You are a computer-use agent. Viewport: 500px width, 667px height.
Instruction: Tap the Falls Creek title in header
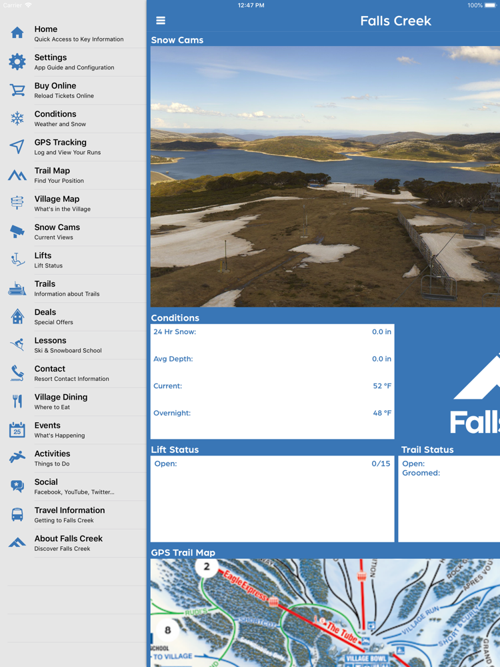pos(395,21)
